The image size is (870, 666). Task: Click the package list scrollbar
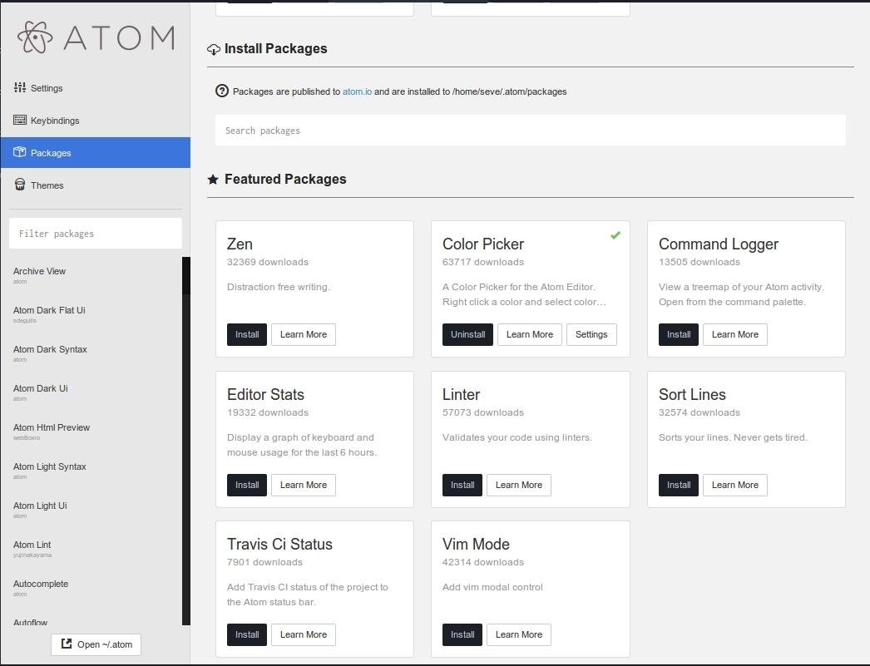[x=186, y=441]
